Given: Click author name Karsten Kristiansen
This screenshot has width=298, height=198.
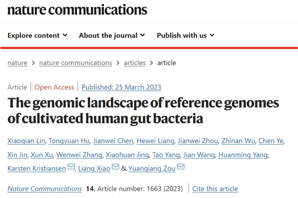Looking at the screenshot, I should pos(37,168).
